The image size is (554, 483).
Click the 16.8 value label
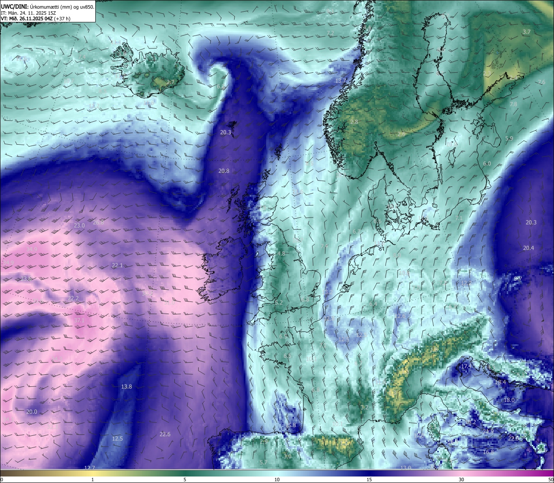(x=488, y=452)
